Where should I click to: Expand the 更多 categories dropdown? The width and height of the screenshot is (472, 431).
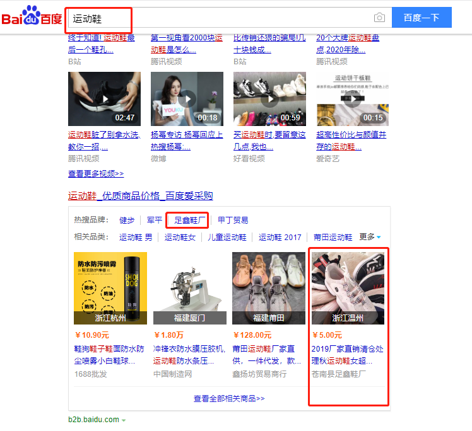(370, 237)
